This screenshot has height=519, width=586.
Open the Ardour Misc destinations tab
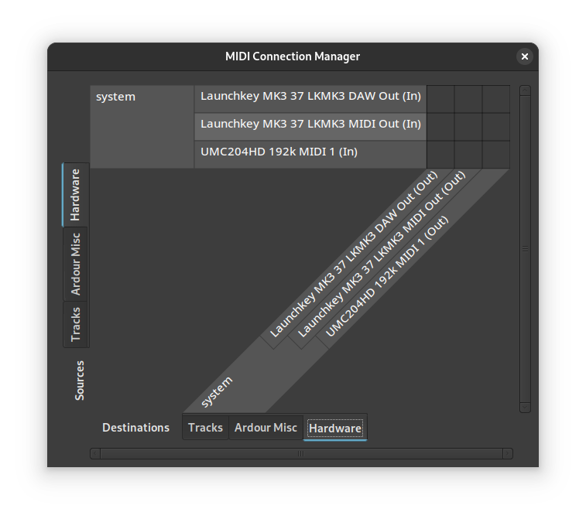pos(266,428)
